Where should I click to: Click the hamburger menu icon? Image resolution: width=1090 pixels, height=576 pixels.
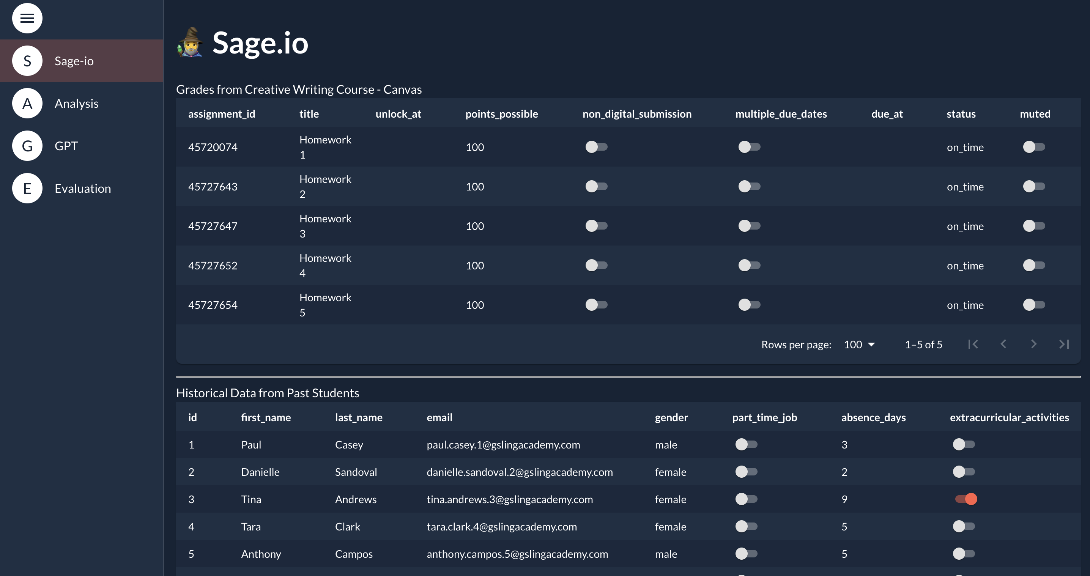click(x=27, y=18)
